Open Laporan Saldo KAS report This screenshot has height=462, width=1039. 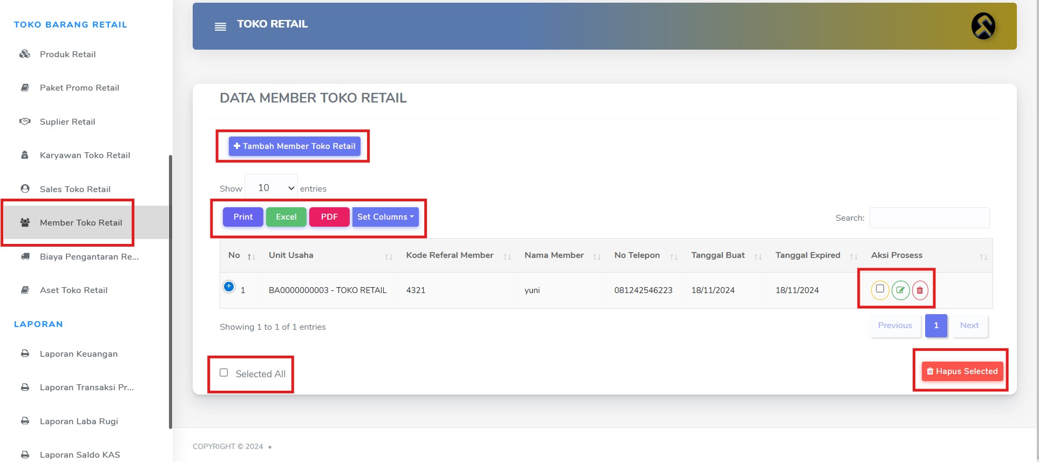(x=80, y=454)
